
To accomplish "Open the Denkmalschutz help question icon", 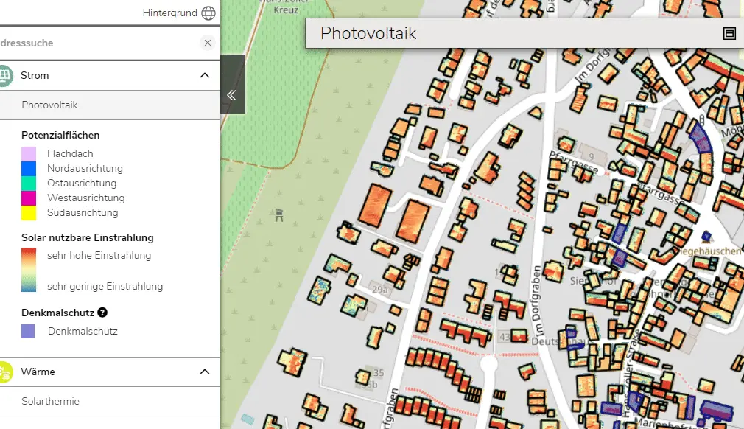I will coord(102,313).
